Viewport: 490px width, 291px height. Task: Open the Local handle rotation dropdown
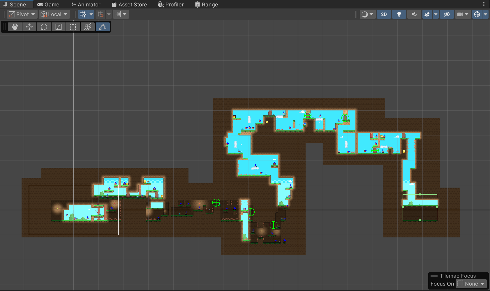54,14
